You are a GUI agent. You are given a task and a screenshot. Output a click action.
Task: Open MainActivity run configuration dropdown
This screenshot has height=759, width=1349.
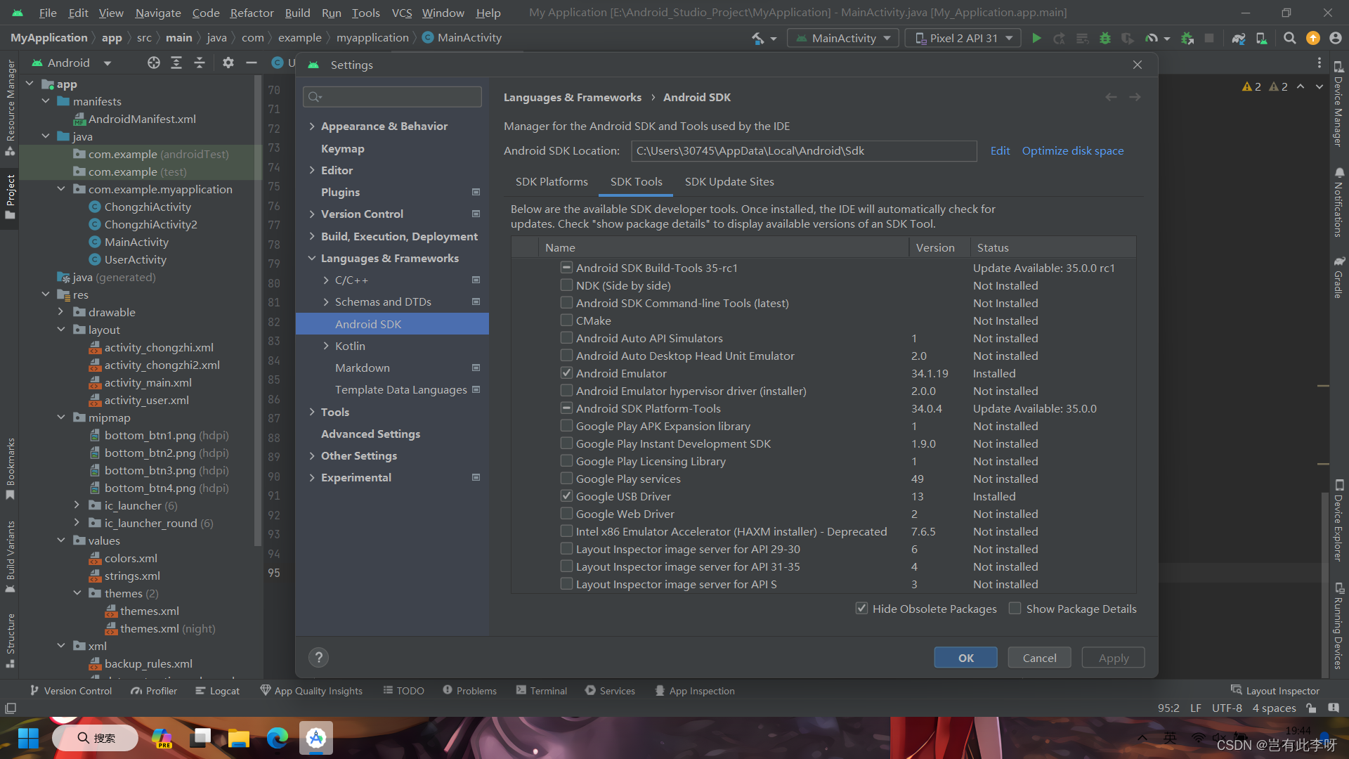click(x=843, y=39)
